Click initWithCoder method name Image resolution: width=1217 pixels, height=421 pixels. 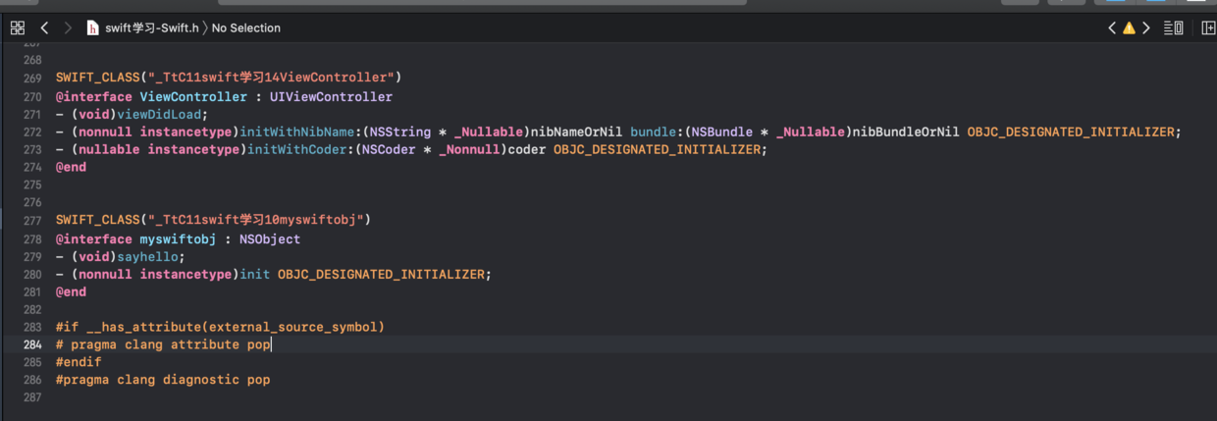[x=292, y=150]
